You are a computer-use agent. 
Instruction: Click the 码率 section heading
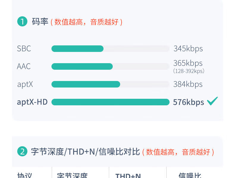point(40,22)
